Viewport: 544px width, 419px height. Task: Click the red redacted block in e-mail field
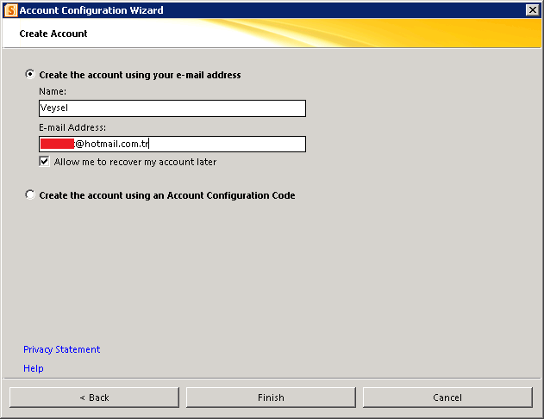pyautogui.click(x=57, y=145)
